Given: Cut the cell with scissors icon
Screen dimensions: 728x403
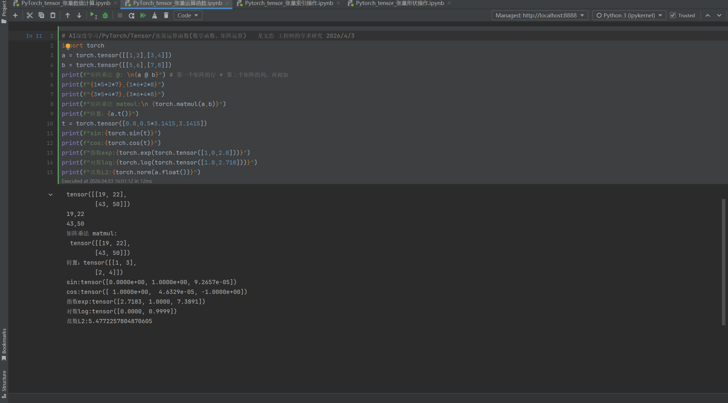Looking at the screenshot, I should pos(29,15).
